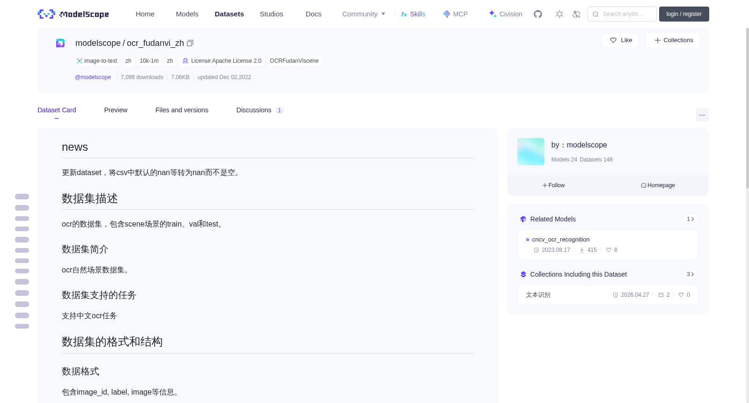Open the three-dot more options menu
This screenshot has width=749, height=403.
point(702,115)
